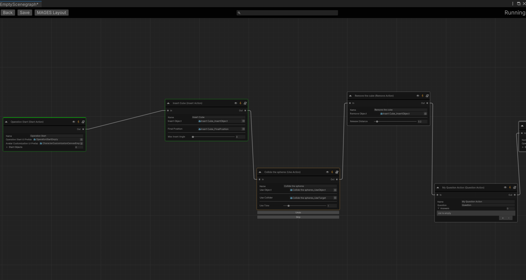Open the Use Collider object picker
The width and height of the screenshot is (526, 280).
(335, 198)
